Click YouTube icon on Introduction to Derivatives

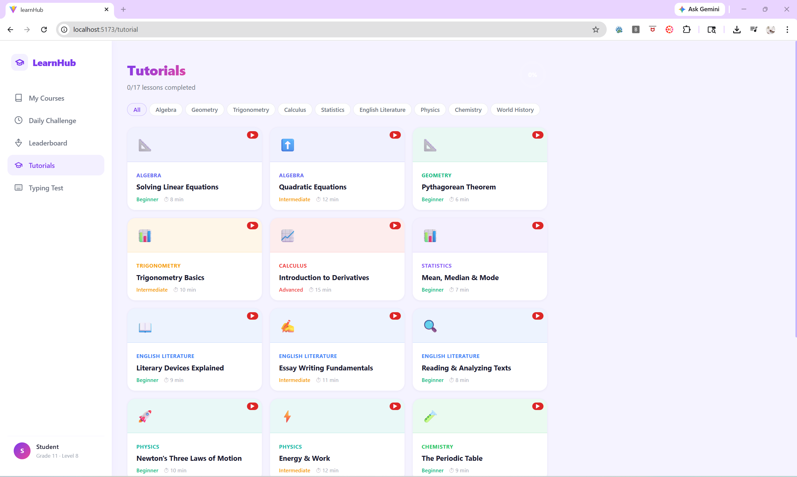(395, 226)
